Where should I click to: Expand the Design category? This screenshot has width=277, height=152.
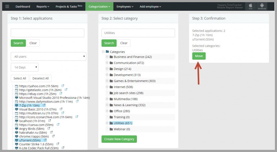point(107,69)
